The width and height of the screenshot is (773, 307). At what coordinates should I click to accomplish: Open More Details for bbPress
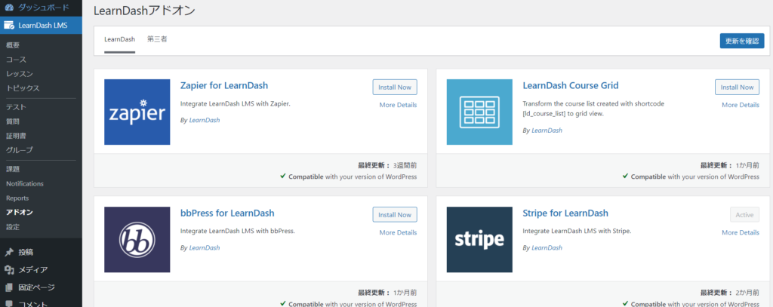(x=398, y=232)
